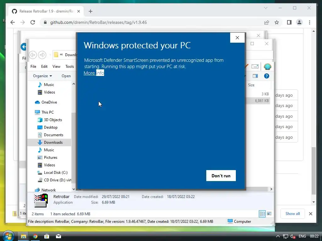Click Chrome forward button
Image resolution: width=322 pixels, height=241 pixels.
pyautogui.click(x=23, y=22)
